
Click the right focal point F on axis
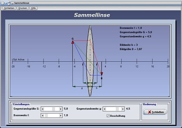pos(97,61)
